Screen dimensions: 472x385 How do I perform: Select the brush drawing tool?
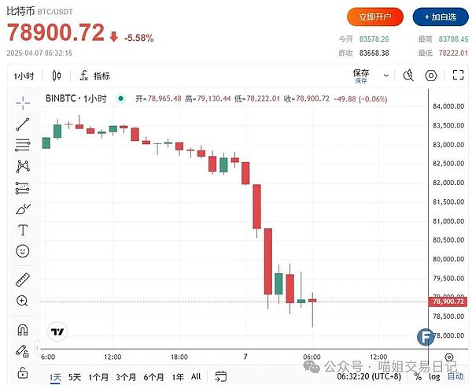tap(23, 209)
